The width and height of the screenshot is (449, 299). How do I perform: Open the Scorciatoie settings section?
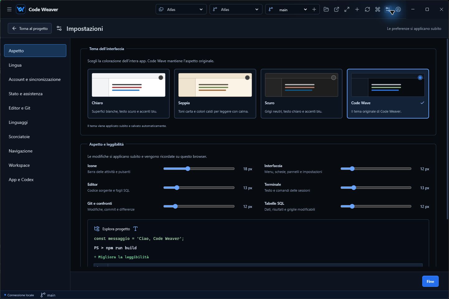click(35, 137)
